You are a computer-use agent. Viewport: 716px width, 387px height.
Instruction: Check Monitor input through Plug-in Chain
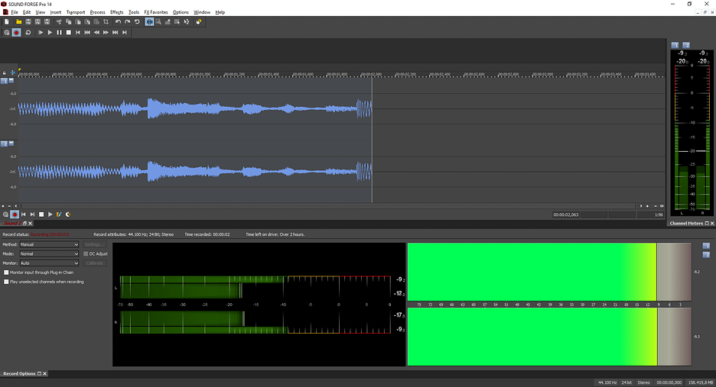click(x=7, y=272)
